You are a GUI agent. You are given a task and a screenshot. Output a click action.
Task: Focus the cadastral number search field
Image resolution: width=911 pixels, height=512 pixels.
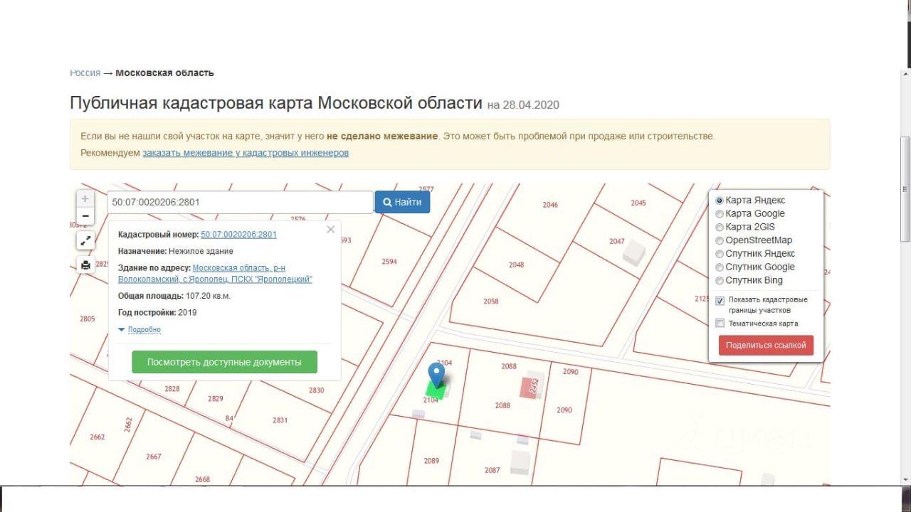pyautogui.click(x=240, y=202)
